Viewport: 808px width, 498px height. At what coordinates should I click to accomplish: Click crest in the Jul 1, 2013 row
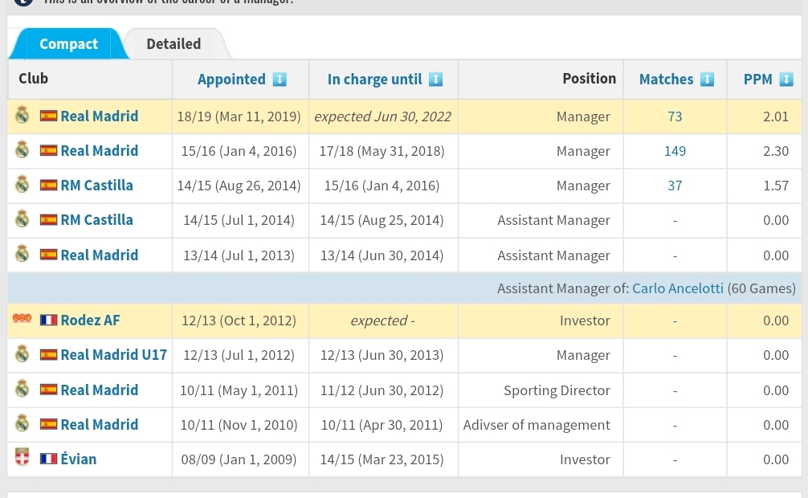(x=22, y=254)
